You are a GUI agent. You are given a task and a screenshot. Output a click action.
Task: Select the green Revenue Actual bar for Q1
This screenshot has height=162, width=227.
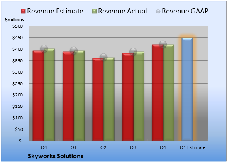click(79, 96)
